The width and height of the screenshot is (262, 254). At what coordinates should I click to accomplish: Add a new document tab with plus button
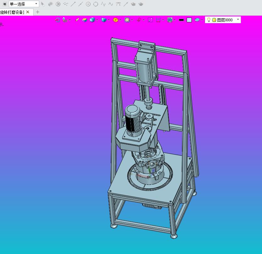point(38,12)
